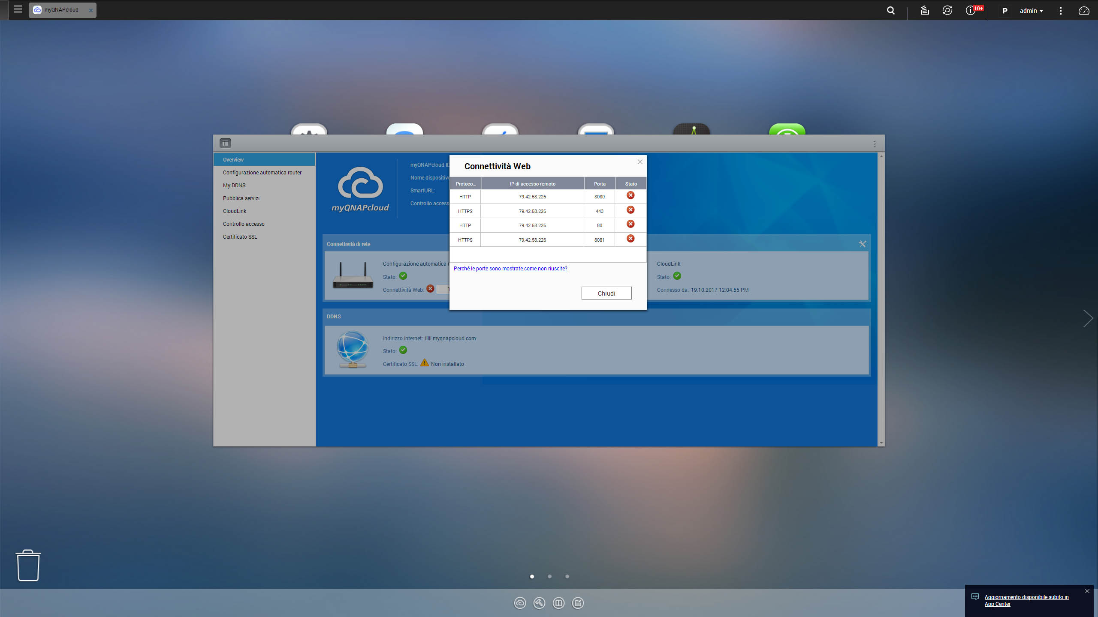Open the main hamburger menu
This screenshot has width=1098, height=617.
pyautogui.click(x=18, y=9)
